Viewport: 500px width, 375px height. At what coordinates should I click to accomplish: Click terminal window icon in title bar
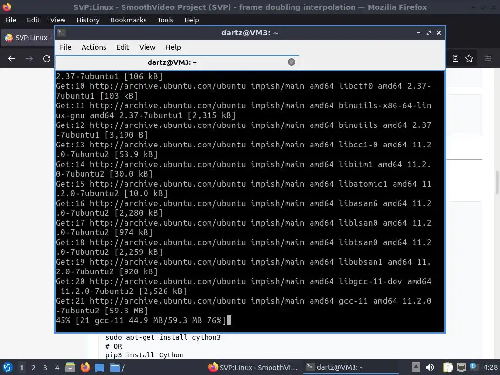61,33
